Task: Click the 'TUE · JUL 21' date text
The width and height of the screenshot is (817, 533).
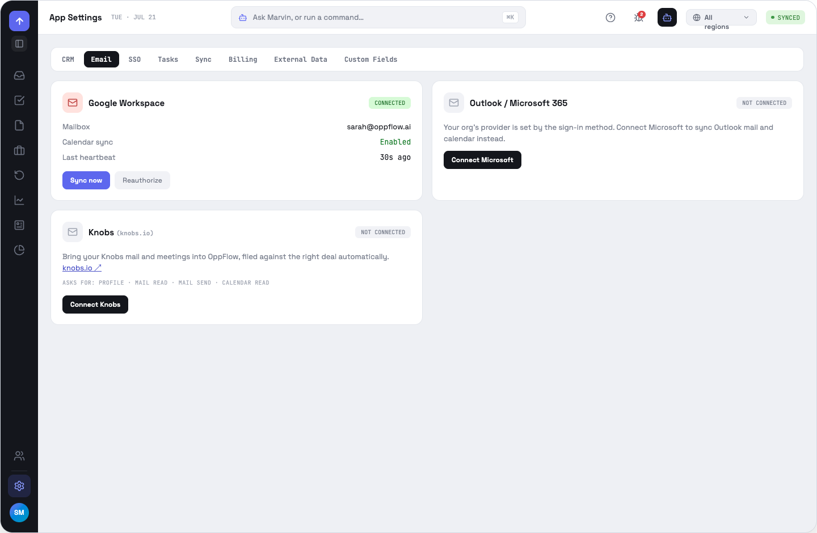Action: [x=133, y=18]
